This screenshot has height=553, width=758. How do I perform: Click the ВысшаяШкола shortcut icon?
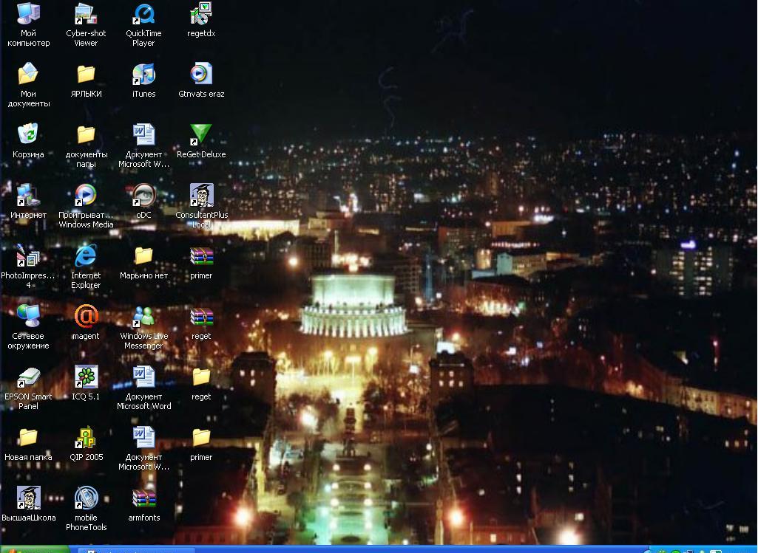pos(28,498)
